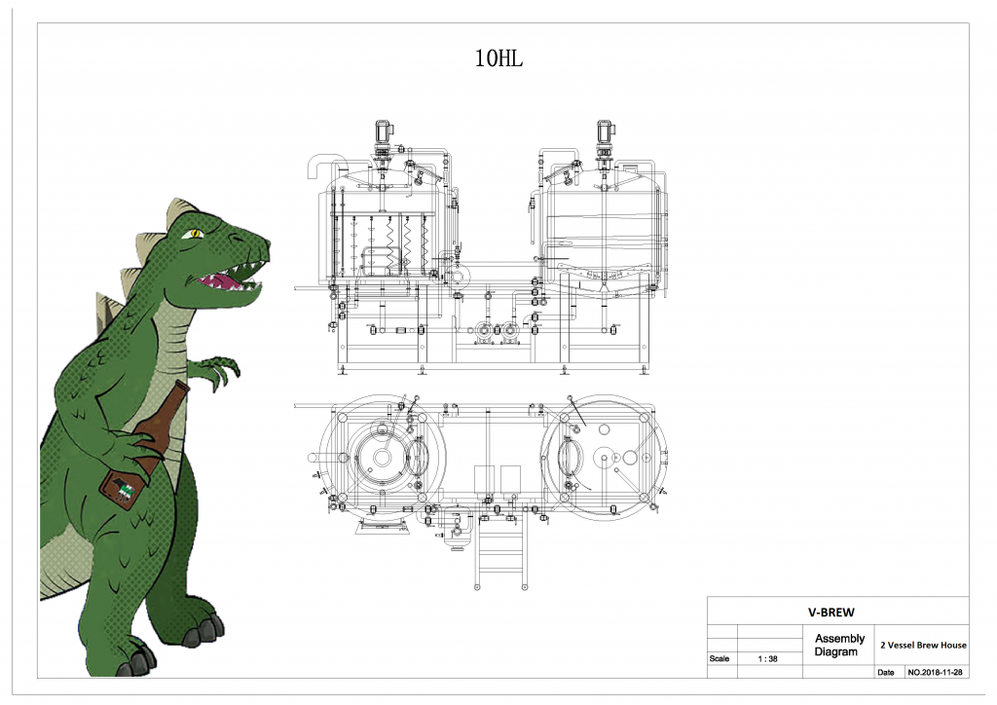The height and width of the screenshot is (705, 997).
Task: Click the Scale label cell
Action: point(720,658)
